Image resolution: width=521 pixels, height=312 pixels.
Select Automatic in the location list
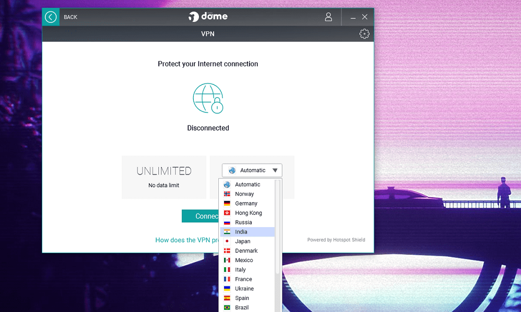[247, 184]
